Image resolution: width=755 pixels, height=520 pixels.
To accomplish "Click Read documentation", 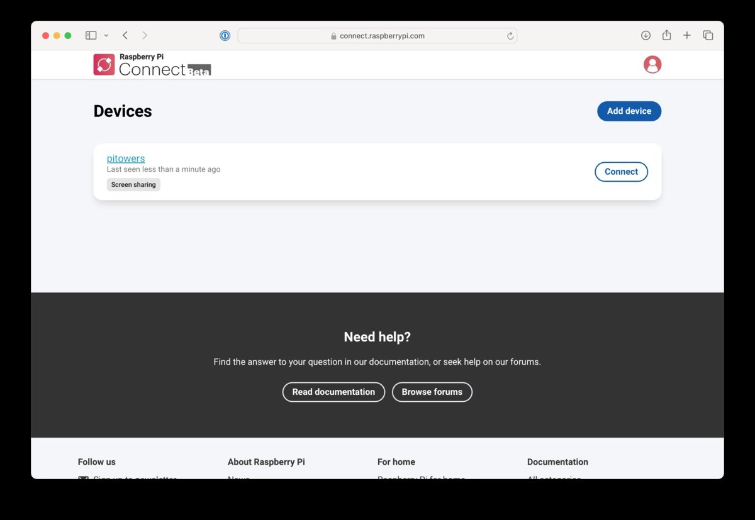I will pos(333,392).
